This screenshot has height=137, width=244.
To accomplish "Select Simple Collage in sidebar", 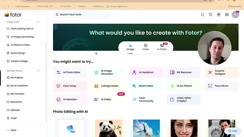I will pos(17,61).
